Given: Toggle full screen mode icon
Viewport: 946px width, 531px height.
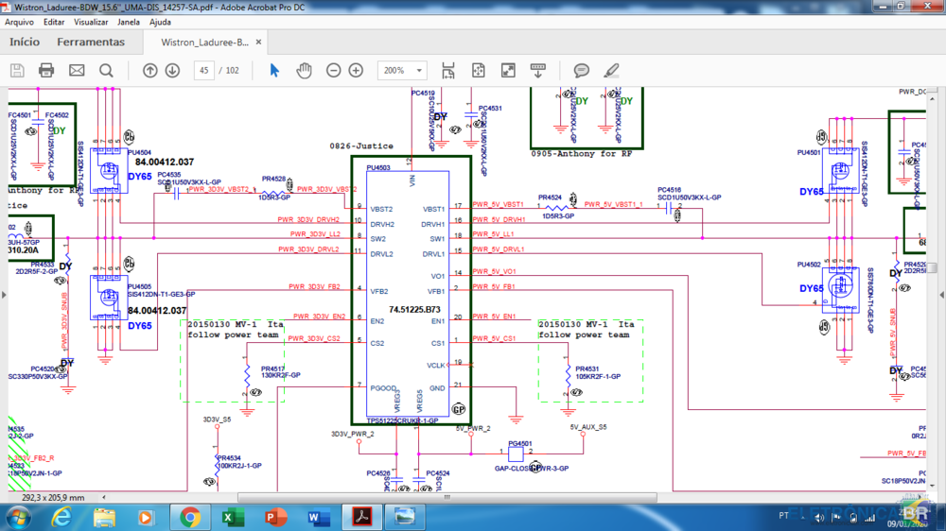Looking at the screenshot, I should point(508,71).
